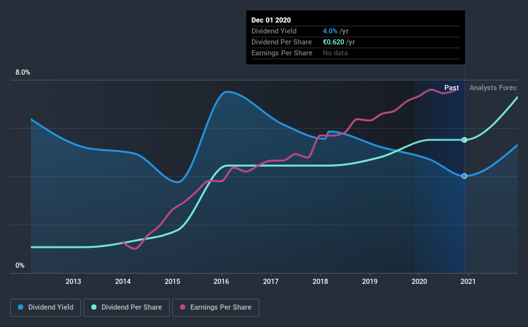Click the 2015 x-axis year label
Viewport: 528px width, 327px height.
click(x=172, y=281)
